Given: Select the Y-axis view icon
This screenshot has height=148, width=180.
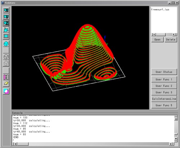Looking at the screenshot, I should pos(6,17).
